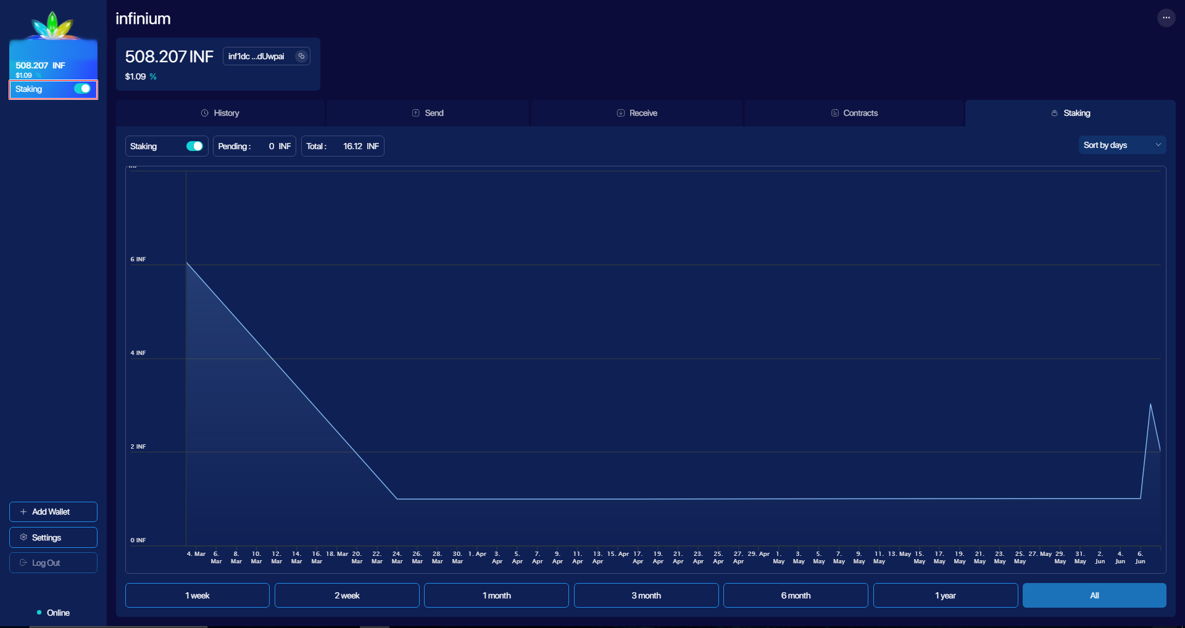Screen dimensions: 1185x628
Task: Click the peak of the June chart spike
Action: 1150,404
